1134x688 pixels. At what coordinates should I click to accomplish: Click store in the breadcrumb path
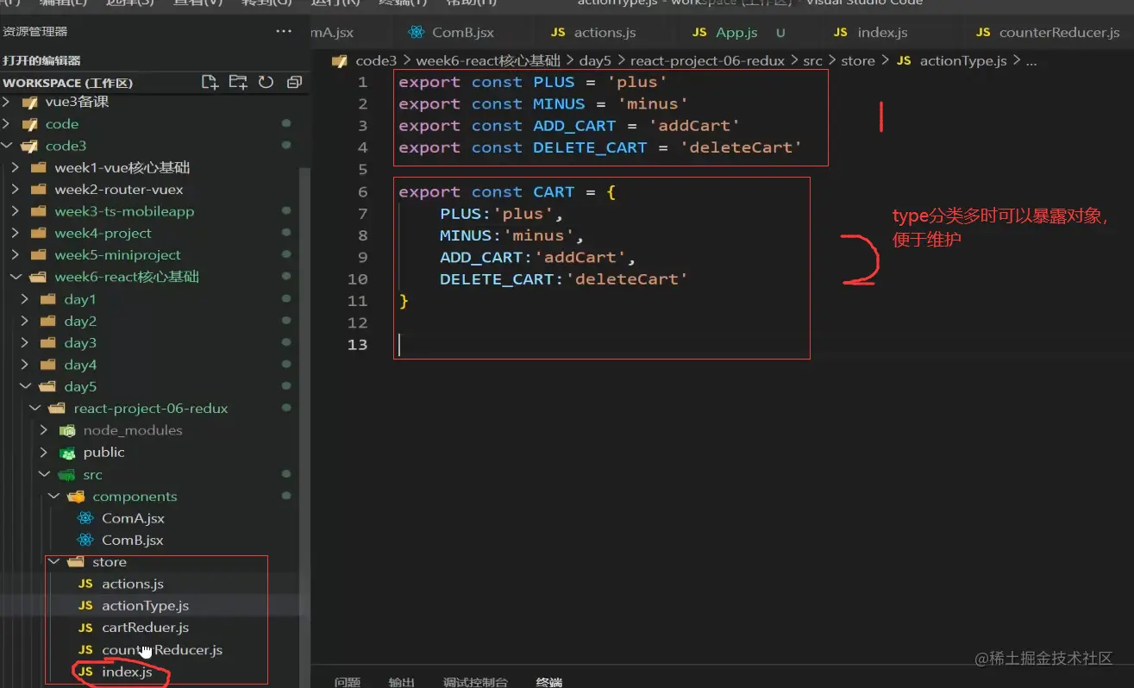click(858, 61)
